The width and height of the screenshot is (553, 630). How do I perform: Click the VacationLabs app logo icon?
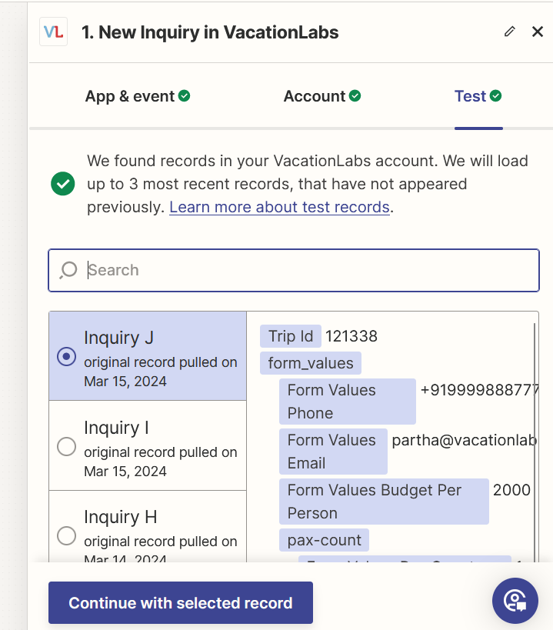(x=53, y=32)
